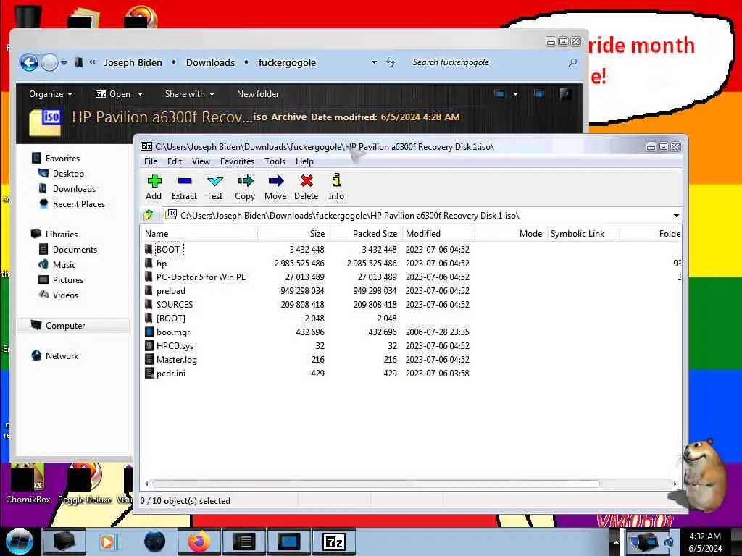Open recent pages dropdown in Explorer

coord(64,62)
